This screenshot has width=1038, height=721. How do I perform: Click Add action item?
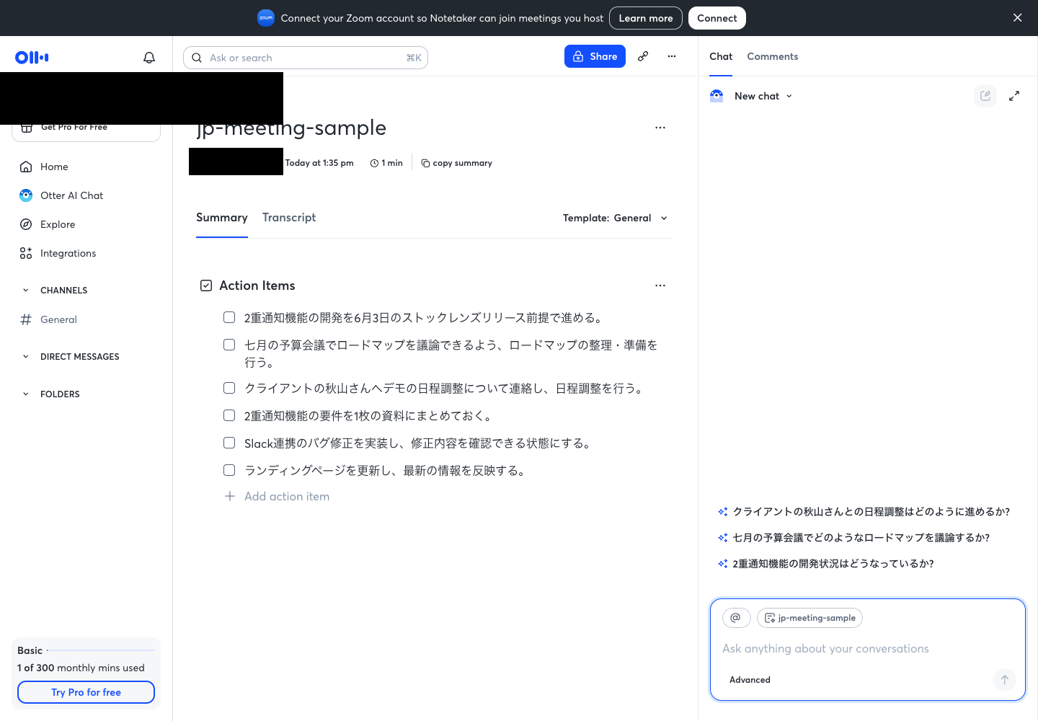tap(287, 496)
